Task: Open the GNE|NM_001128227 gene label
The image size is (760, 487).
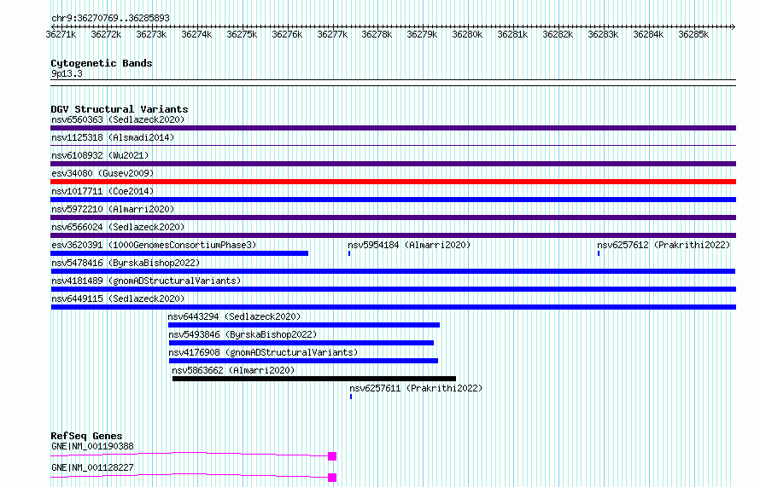Action: (x=92, y=467)
